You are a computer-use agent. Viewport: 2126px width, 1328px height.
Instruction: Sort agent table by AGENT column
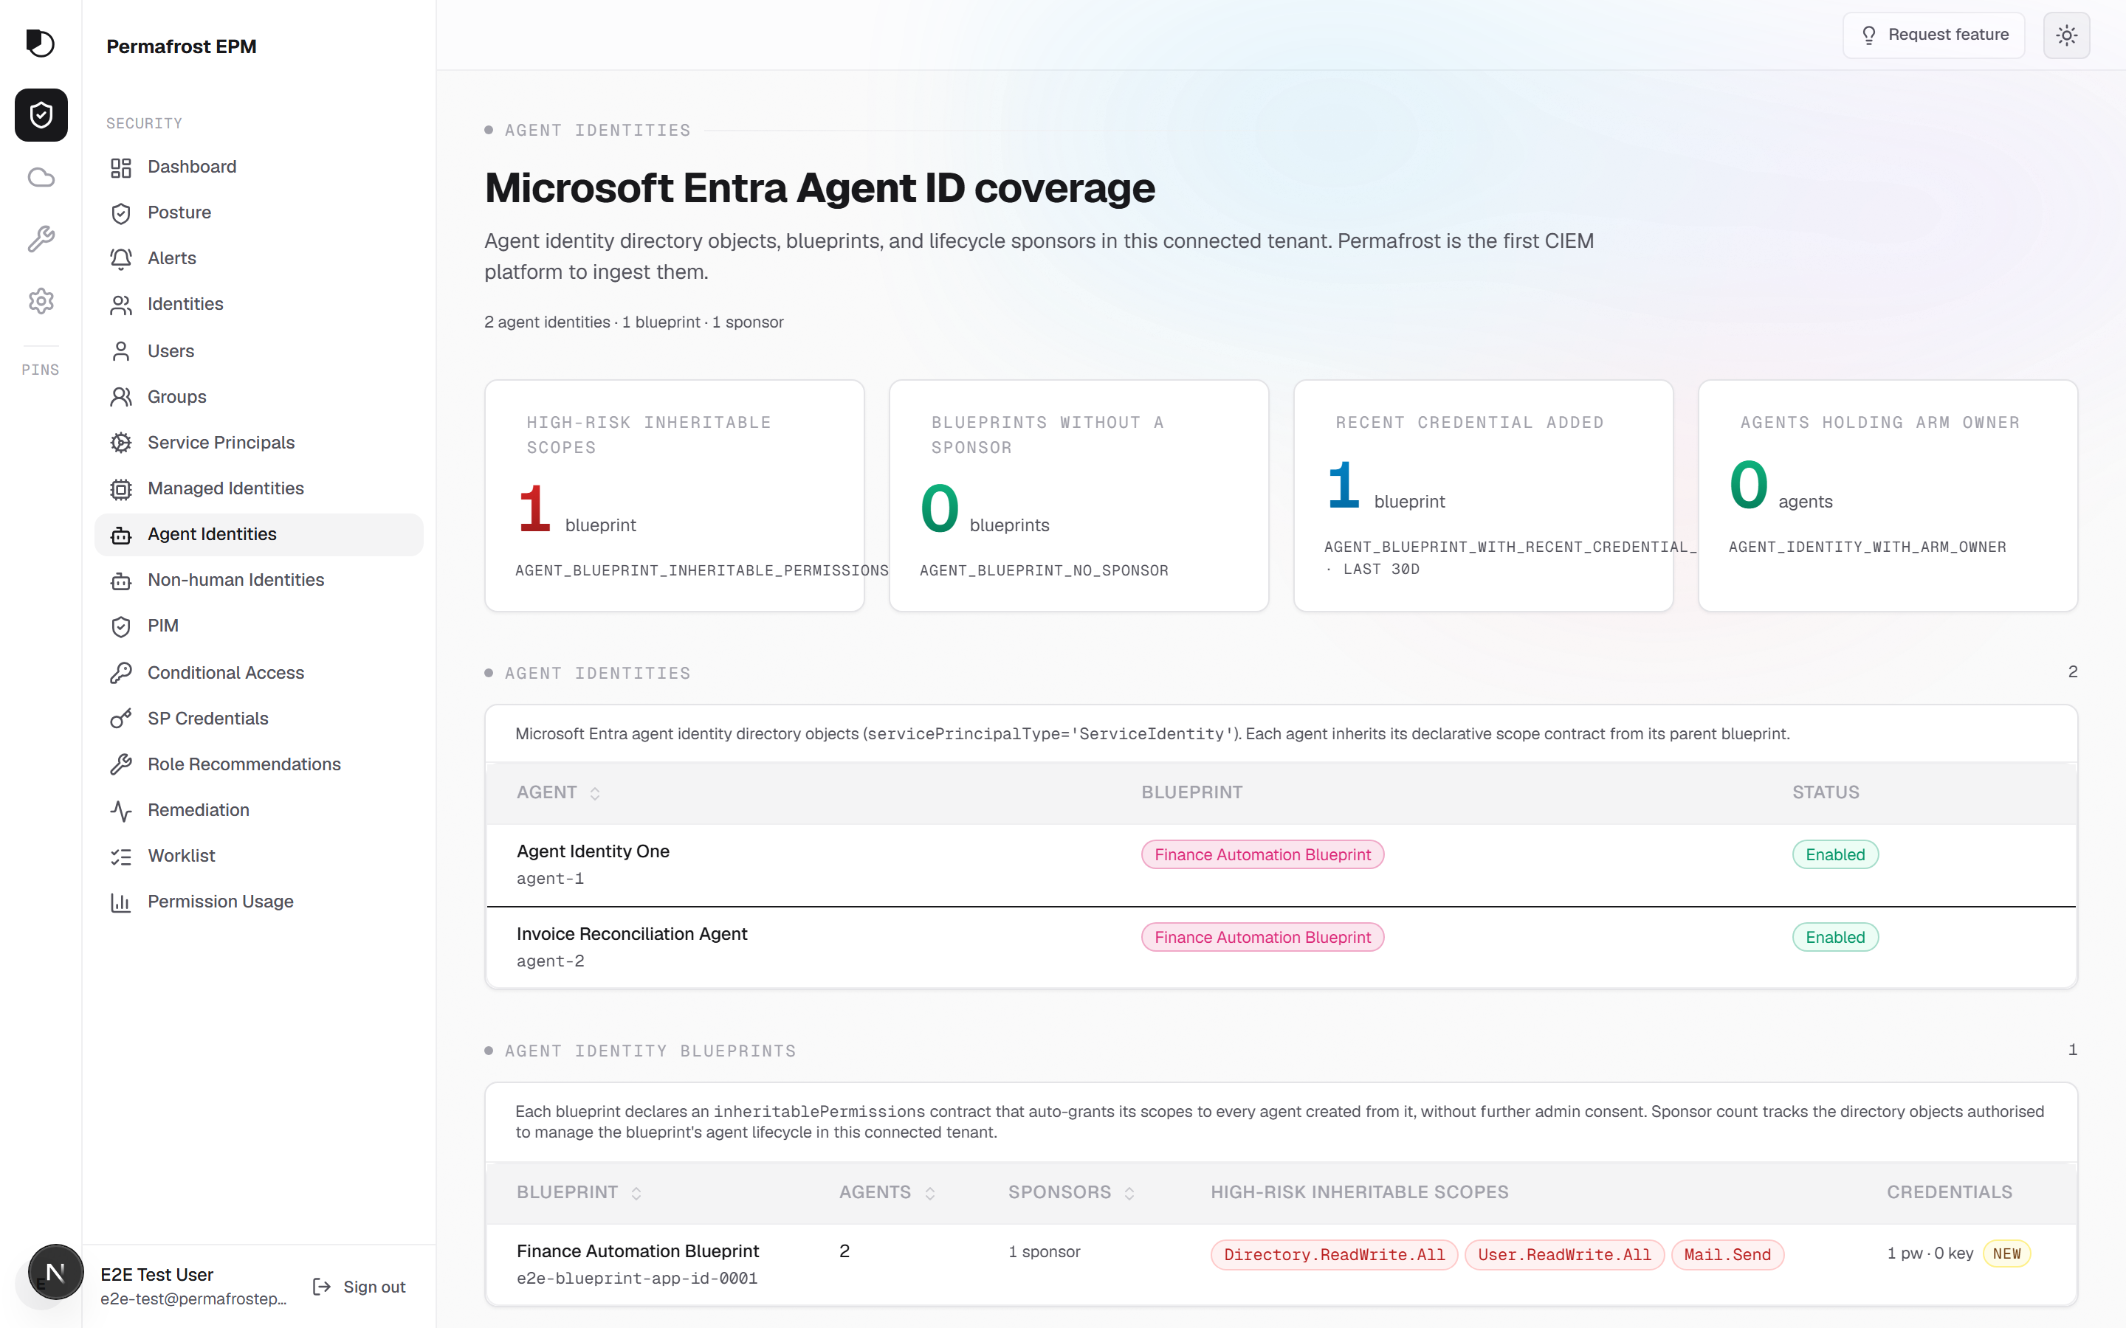point(559,792)
